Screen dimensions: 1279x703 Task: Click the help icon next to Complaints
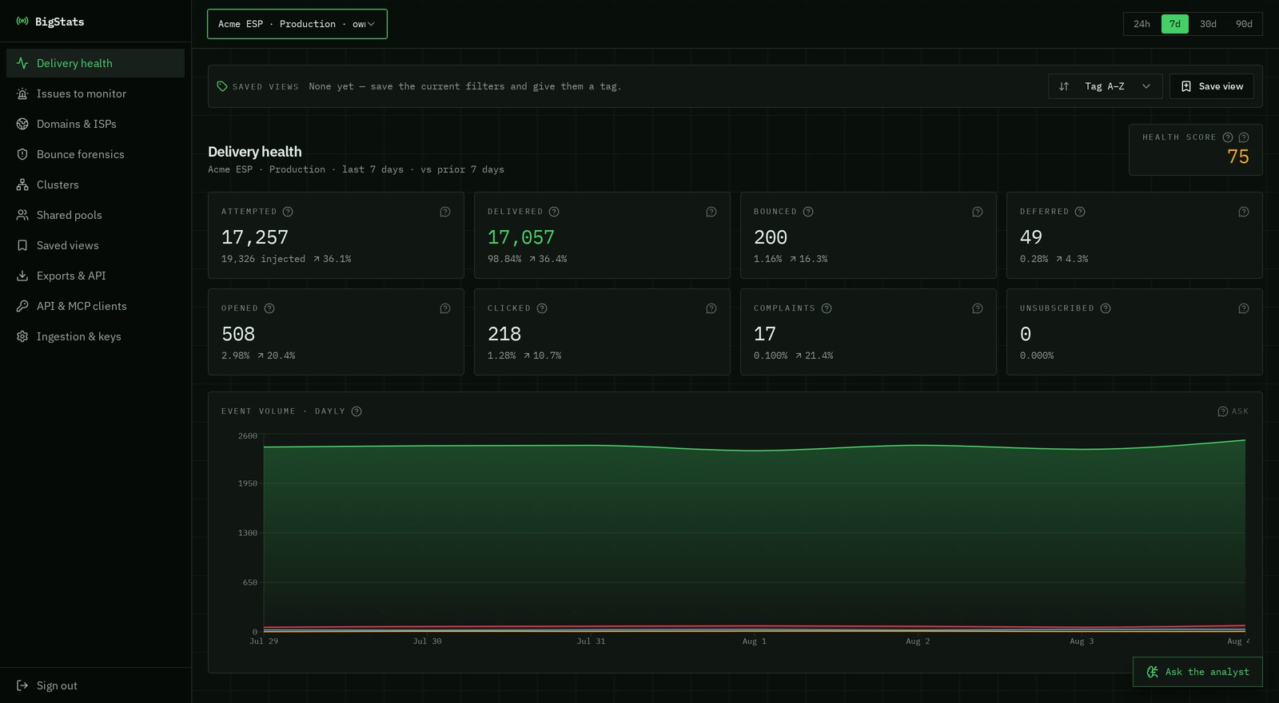[x=827, y=308]
